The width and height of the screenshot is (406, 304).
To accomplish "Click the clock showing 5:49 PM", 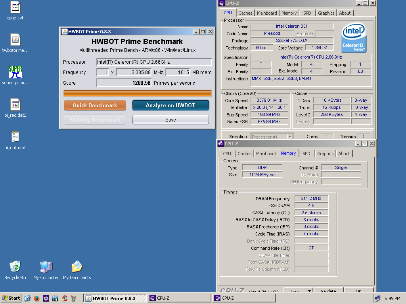I will pos(392,298).
